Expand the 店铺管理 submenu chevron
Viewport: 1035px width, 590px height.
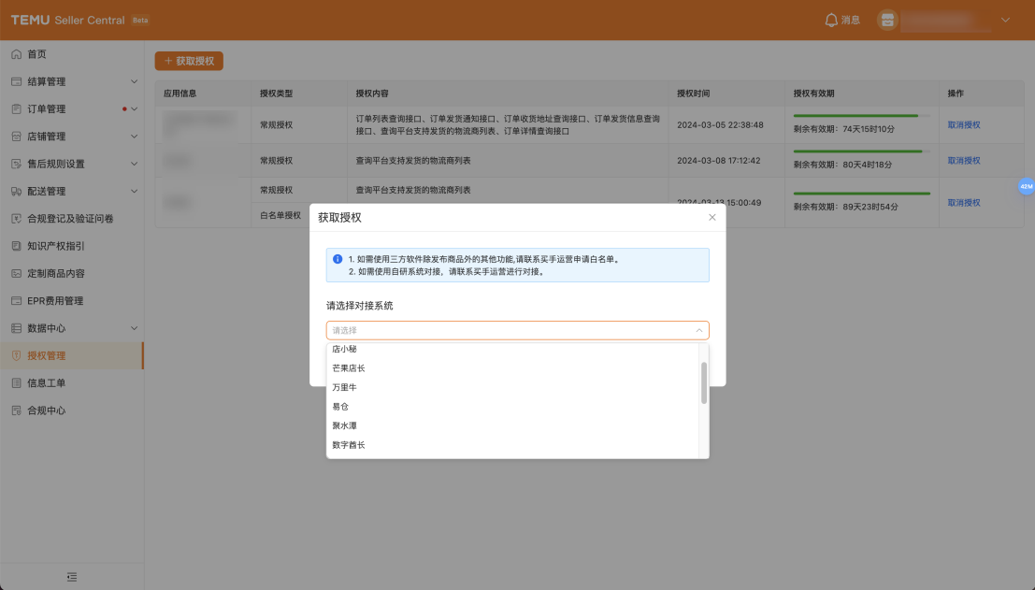coord(135,137)
